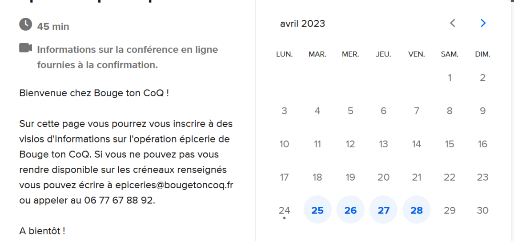Click the email epiceries@bougetoncoq.fr
This screenshot has width=514, height=241.
pyautogui.click(x=174, y=185)
